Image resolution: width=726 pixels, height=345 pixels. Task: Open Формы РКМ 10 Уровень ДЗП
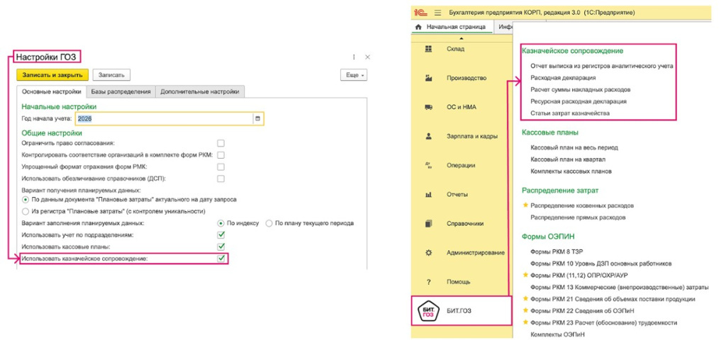click(601, 263)
